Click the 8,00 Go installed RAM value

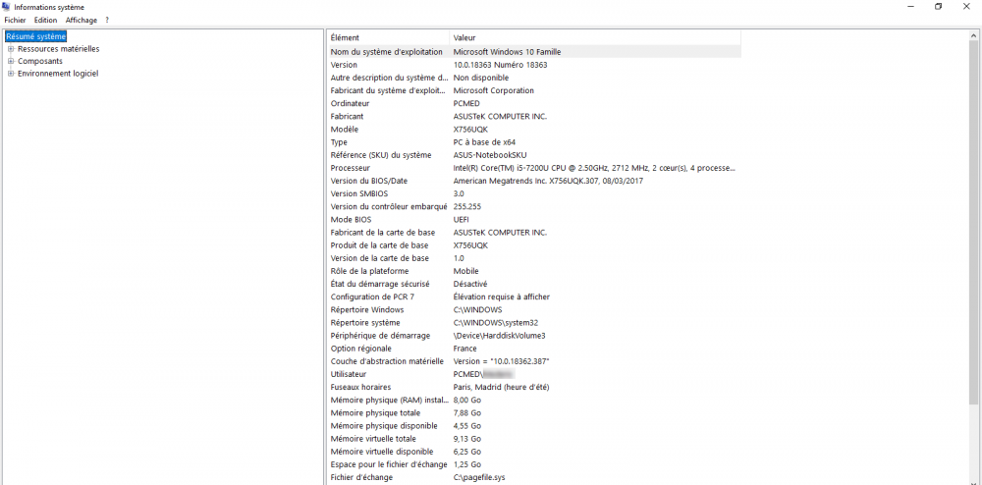click(467, 400)
